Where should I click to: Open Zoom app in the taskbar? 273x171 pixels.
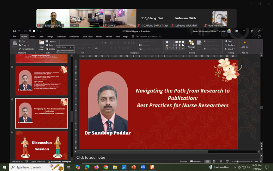pos(143,167)
